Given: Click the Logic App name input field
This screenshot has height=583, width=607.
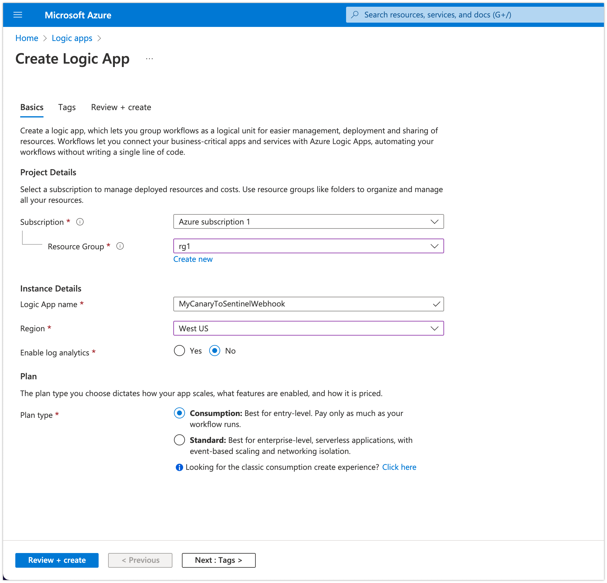Looking at the screenshot, I should pyautogui.click(x=308, y=304).
